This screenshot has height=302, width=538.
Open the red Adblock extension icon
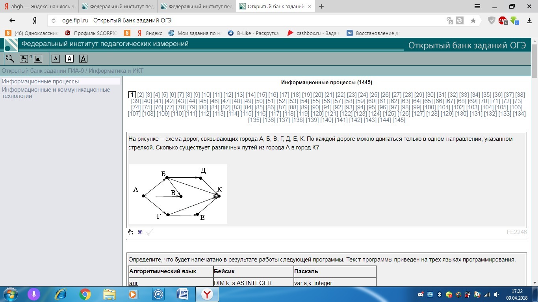[503, 20]
